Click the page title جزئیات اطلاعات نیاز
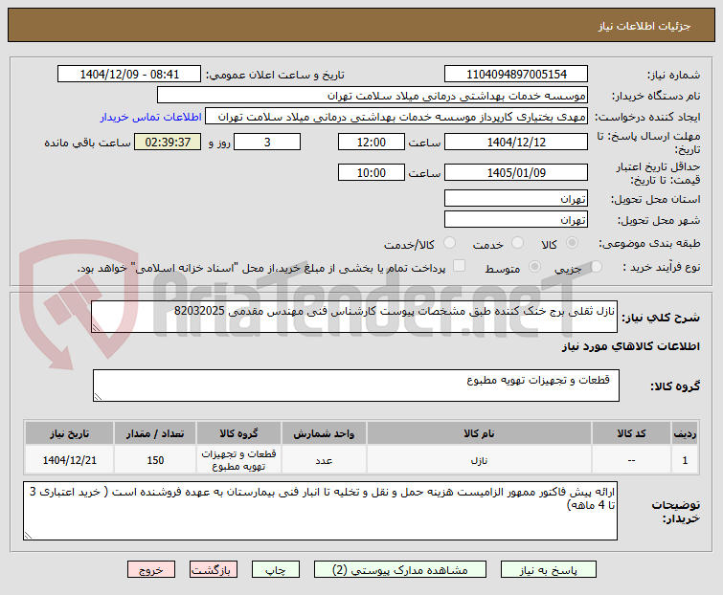Image resolution: width=723 pixels, height=595 pixels. (644, 26)
